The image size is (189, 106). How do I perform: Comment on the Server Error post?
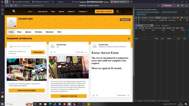pos(97,95)
